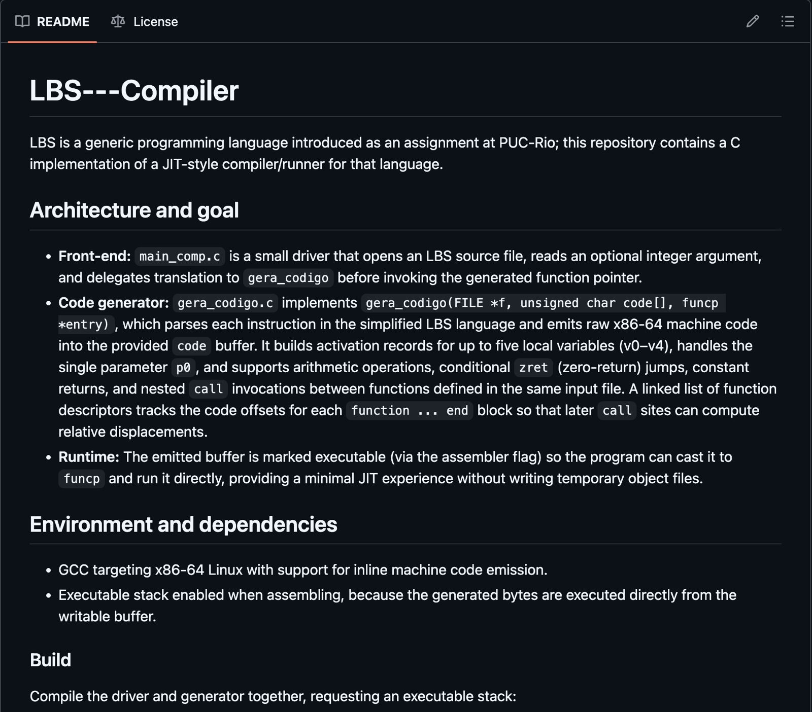The image size is (812, 712).
Task: Click the book icon beside README
Action: coord(22,21)
